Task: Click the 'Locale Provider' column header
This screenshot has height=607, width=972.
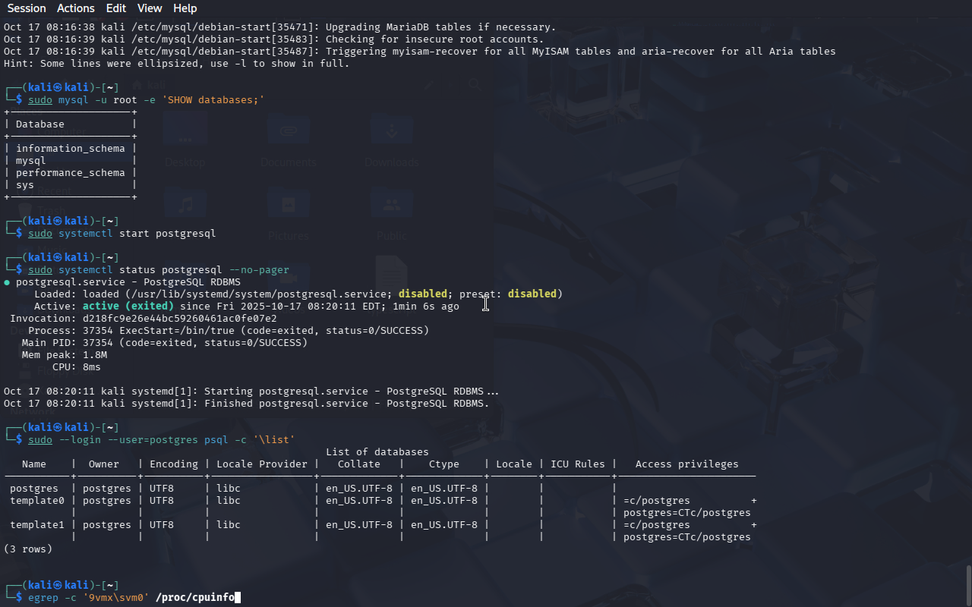Action: pyautogui.click(x=262, y=464)
